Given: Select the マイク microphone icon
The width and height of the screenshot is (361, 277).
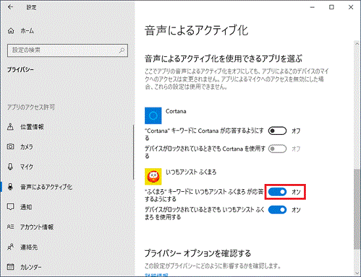Looking at the screenshot, I should 11,166.
